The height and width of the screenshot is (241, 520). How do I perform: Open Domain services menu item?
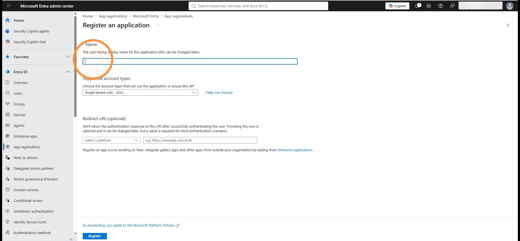(x=26, y=190)
